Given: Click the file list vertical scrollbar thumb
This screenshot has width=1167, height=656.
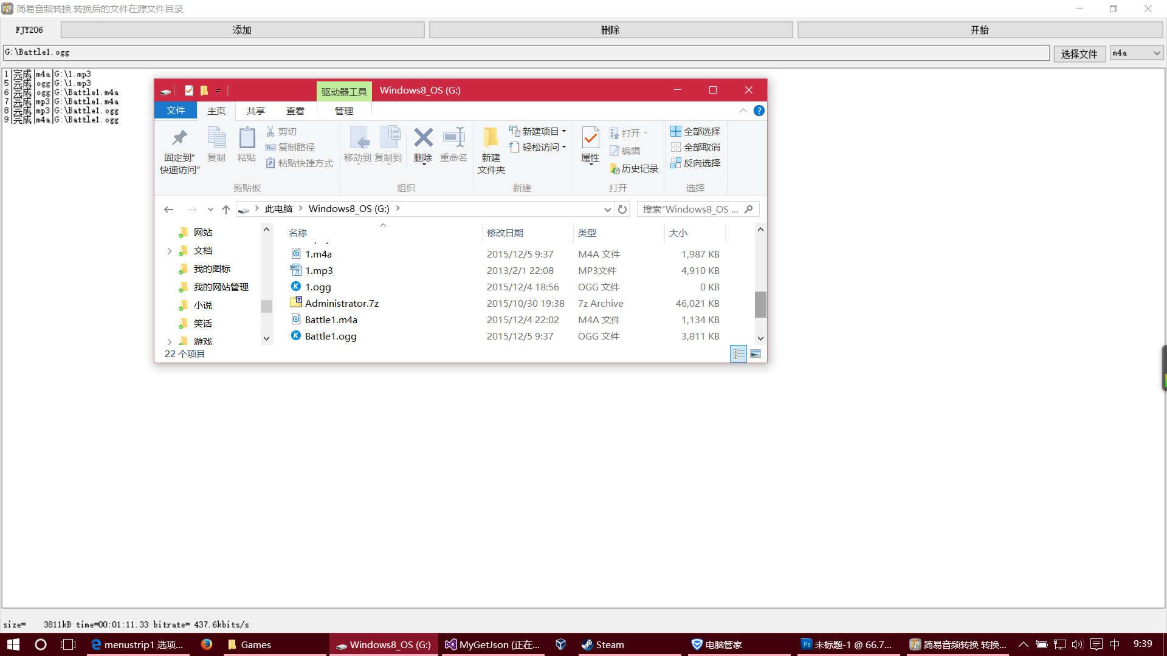Looking at the screenshot, I should [760, 304].
